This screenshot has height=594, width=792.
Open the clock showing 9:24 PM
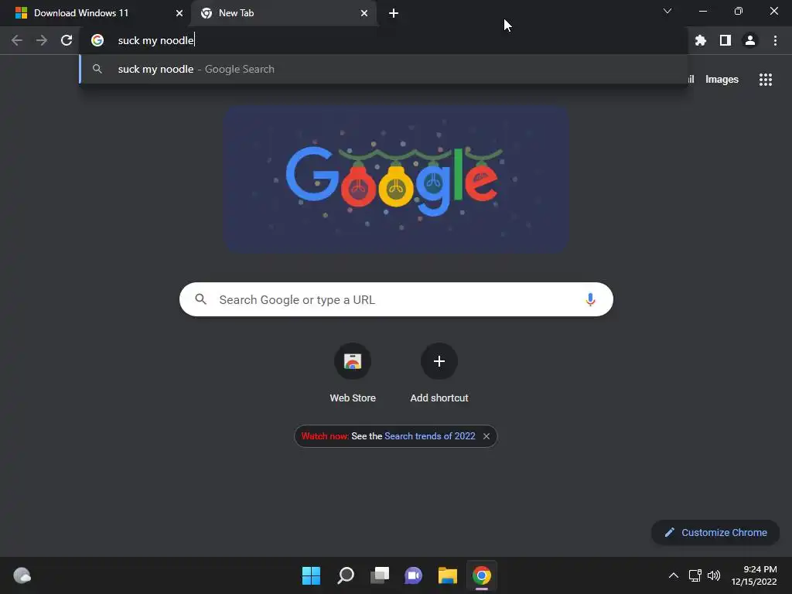point(753,575)
